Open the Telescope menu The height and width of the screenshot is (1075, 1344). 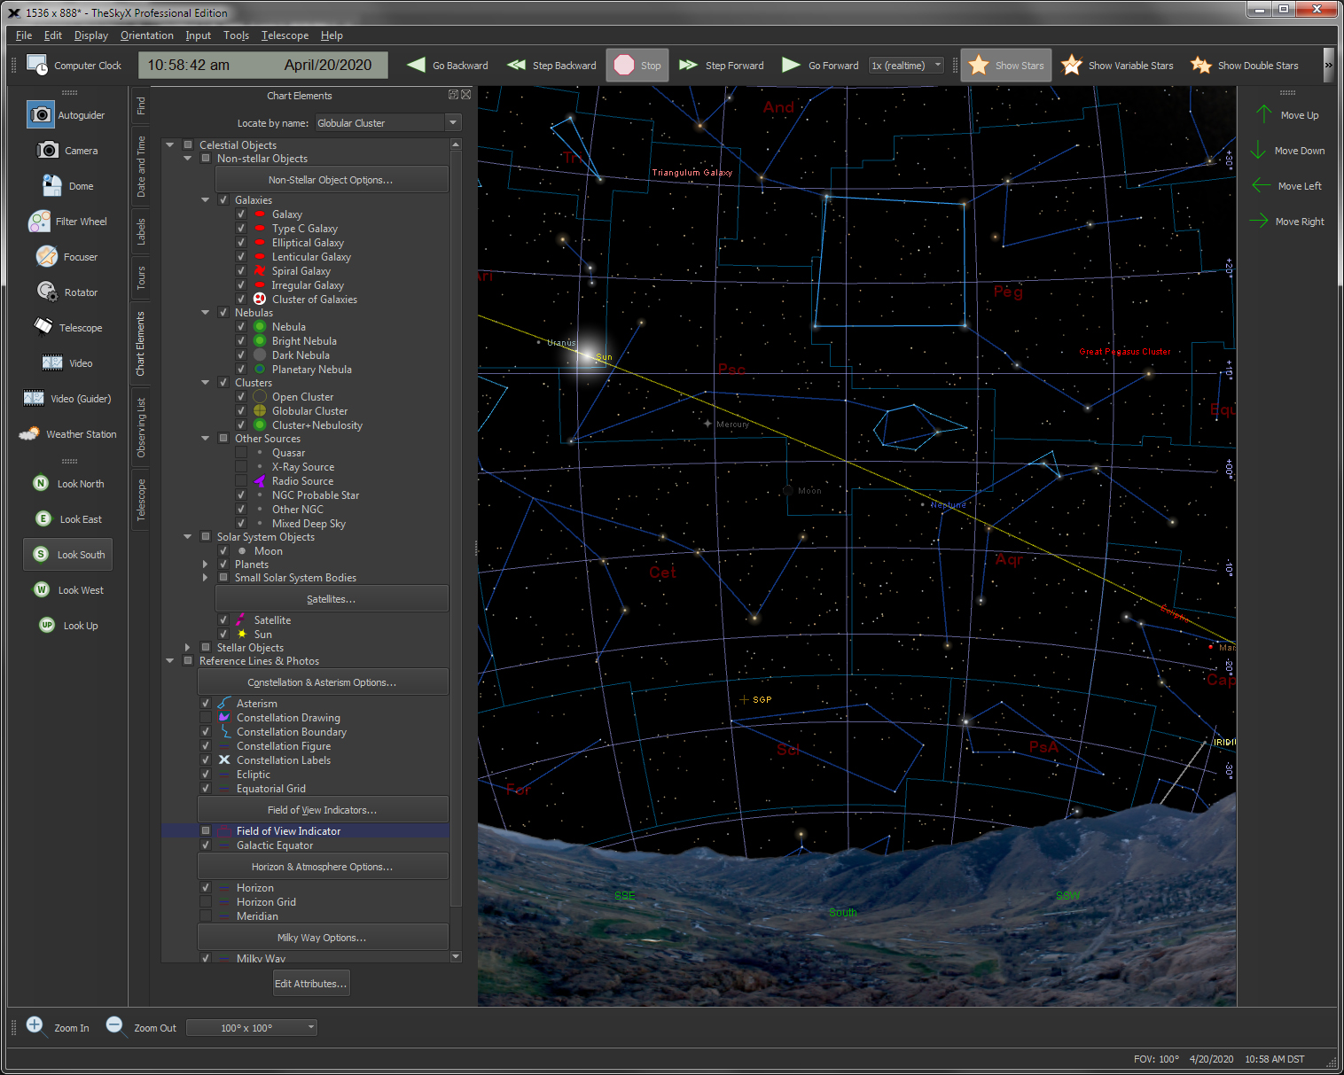tap(285, 35)
